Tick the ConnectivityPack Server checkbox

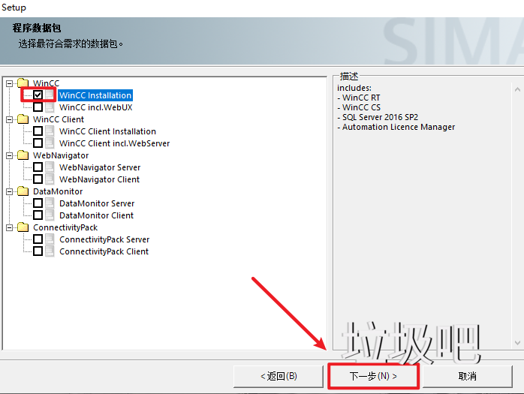click(38, 239)
